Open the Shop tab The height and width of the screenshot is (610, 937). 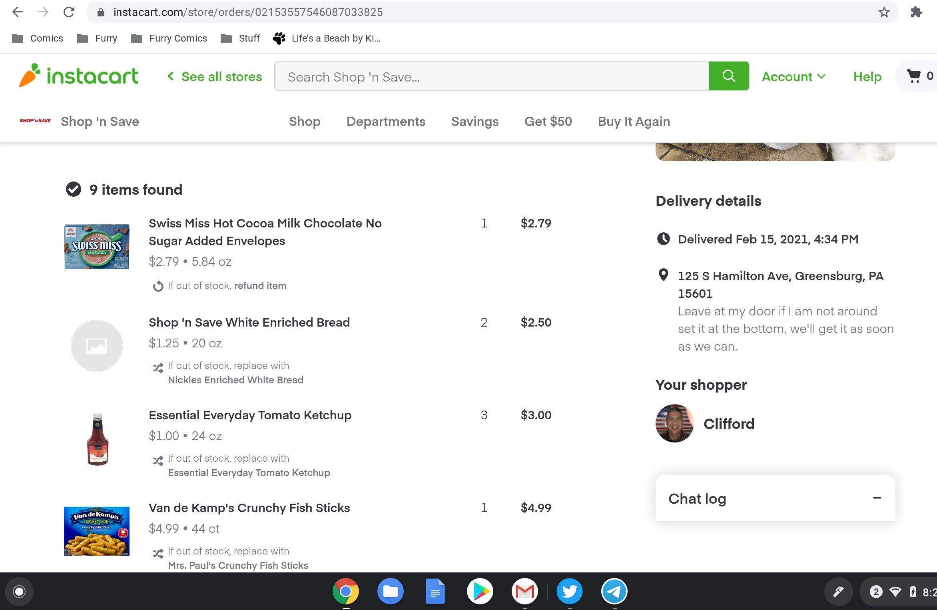[305, 121]
